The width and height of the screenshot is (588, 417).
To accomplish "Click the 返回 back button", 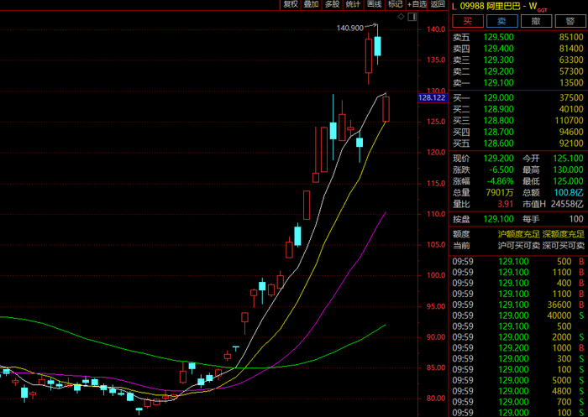I will pos(438,4).
